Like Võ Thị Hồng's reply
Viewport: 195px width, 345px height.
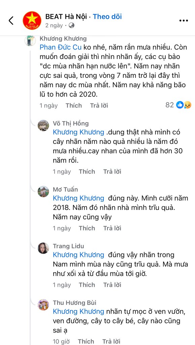coord(87,171)
